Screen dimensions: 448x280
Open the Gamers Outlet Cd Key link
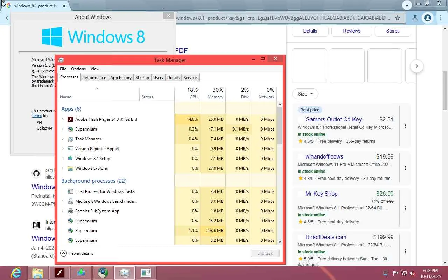pos(334,119)
